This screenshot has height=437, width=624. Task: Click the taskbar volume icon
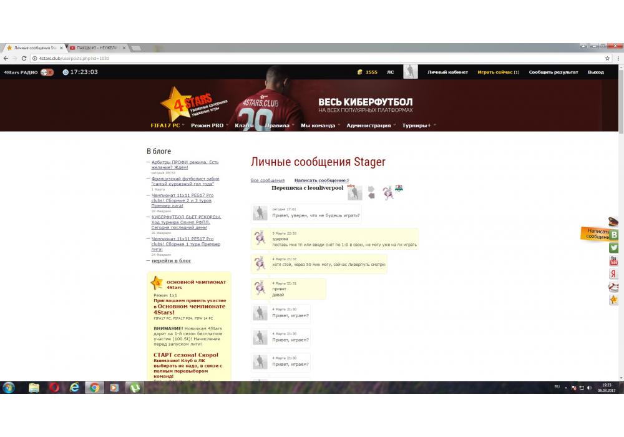[589, 387]
